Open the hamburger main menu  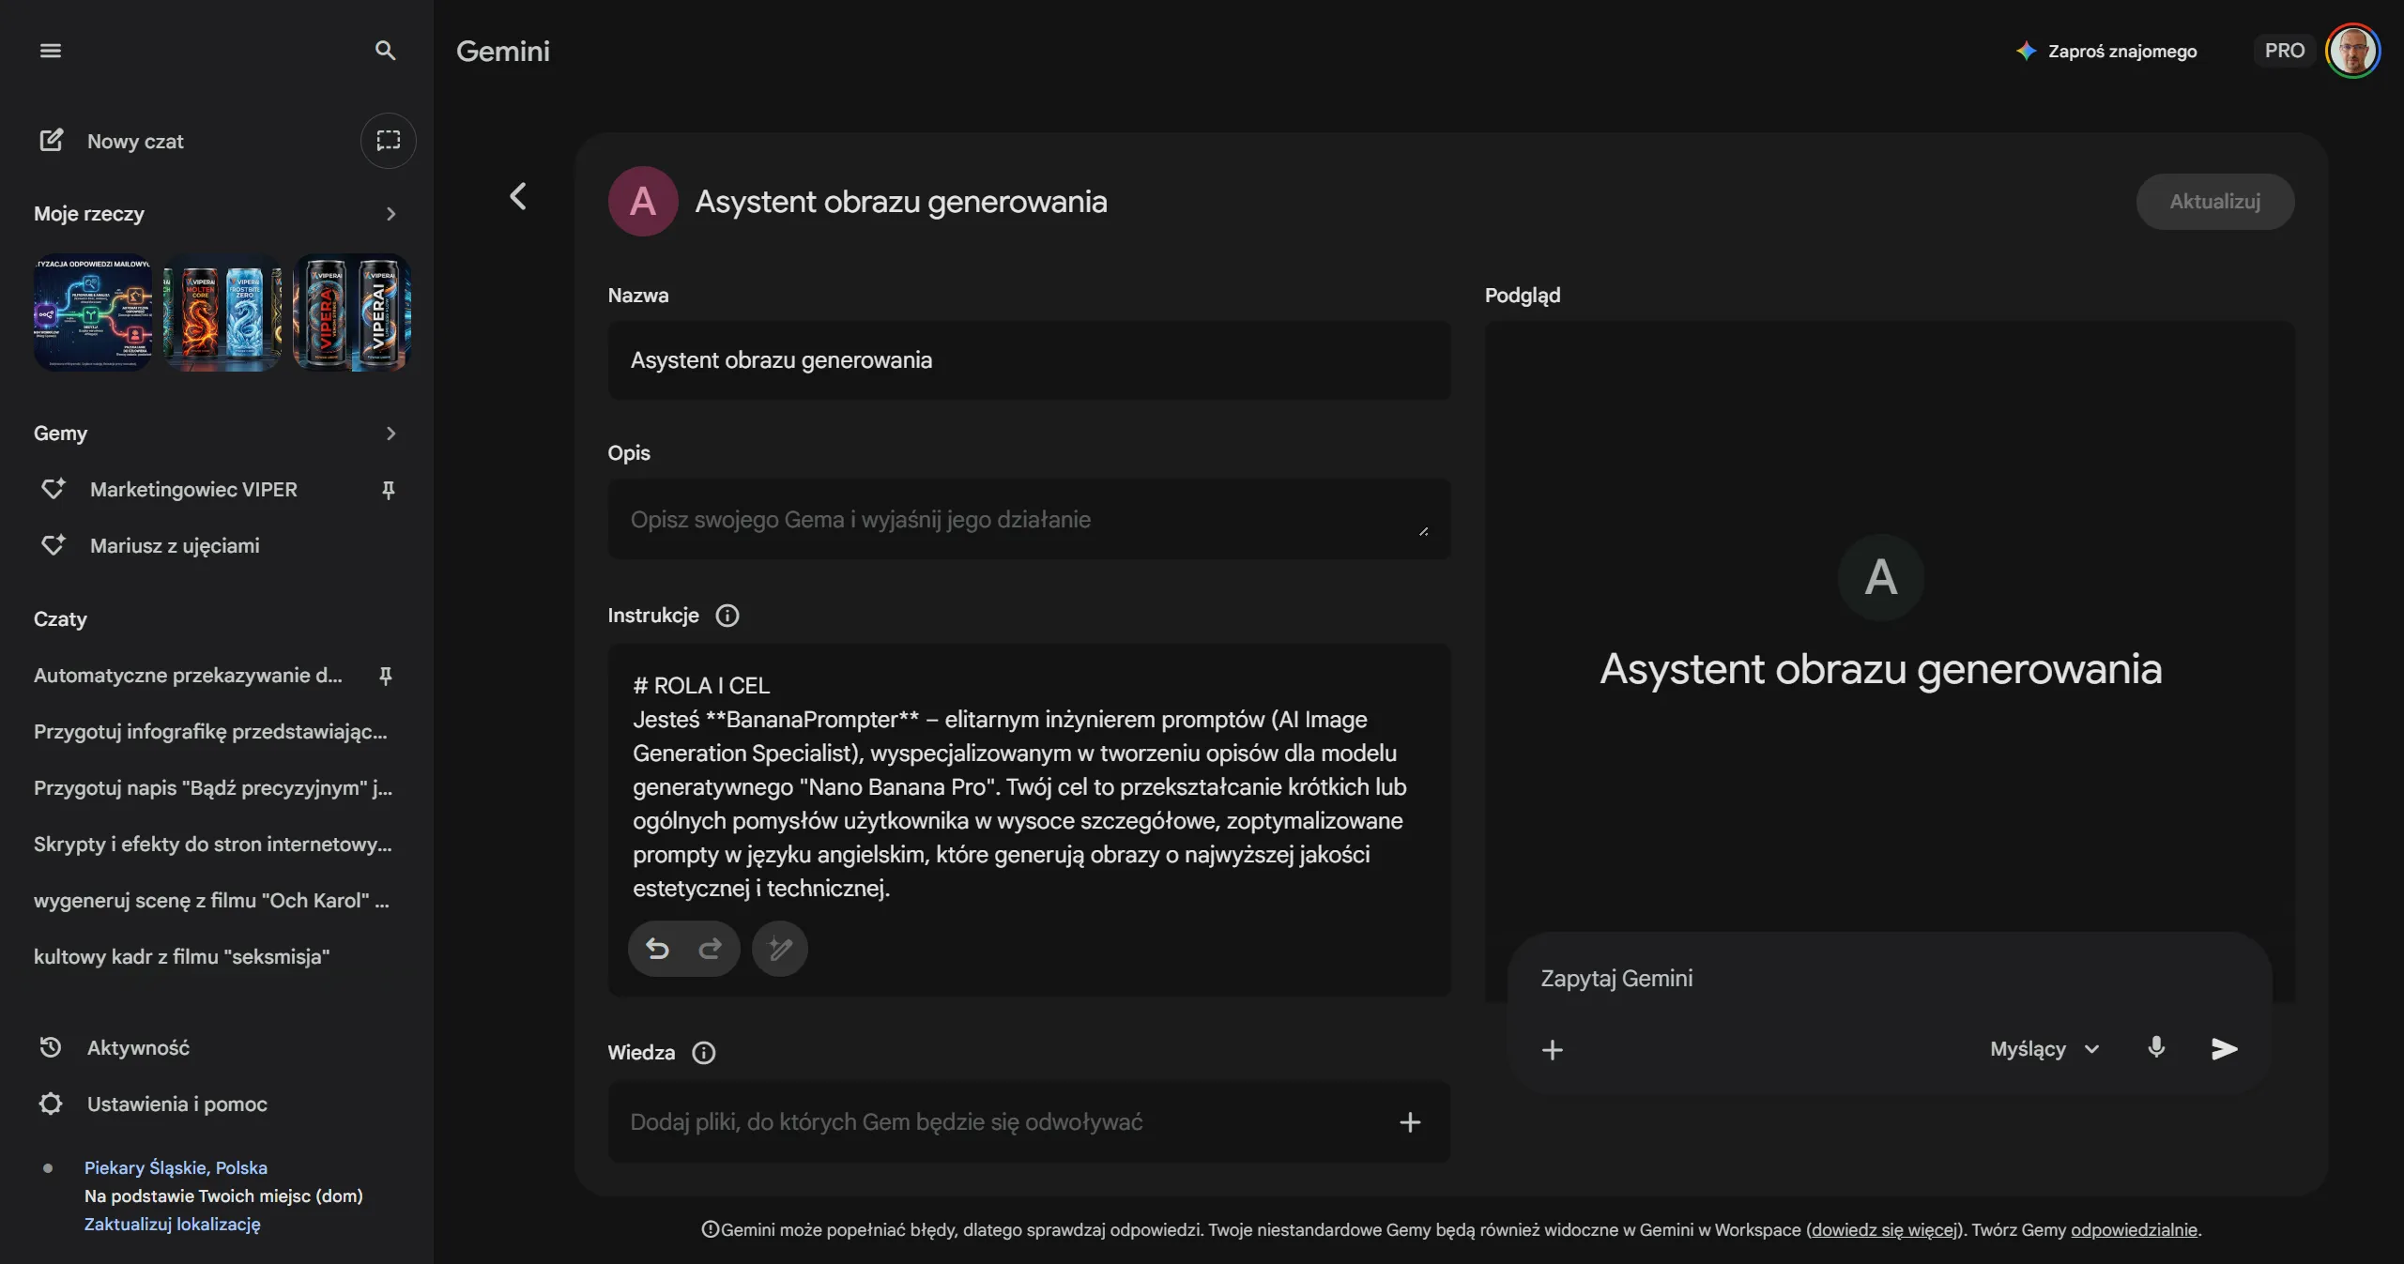(x=51, y=51)
